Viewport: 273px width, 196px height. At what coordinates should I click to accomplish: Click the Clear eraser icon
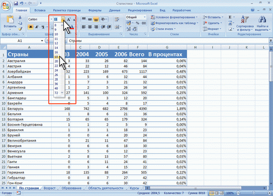coord(230,29)
